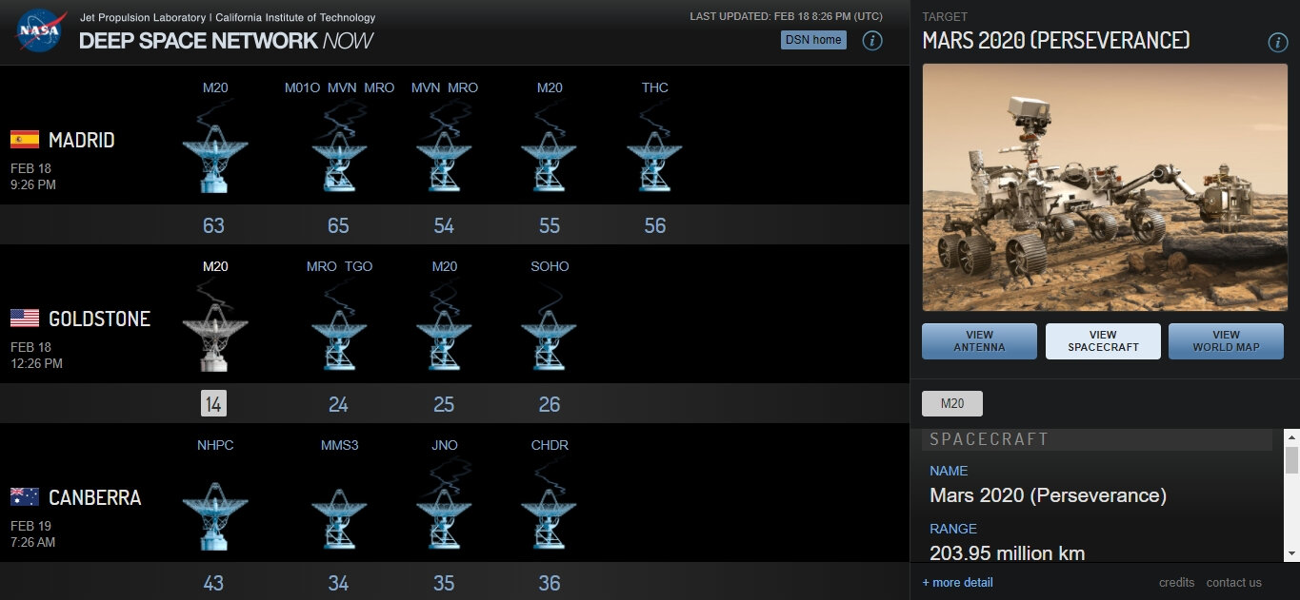Click the spacecraft details scrollbar thumb

[1291, 459]
